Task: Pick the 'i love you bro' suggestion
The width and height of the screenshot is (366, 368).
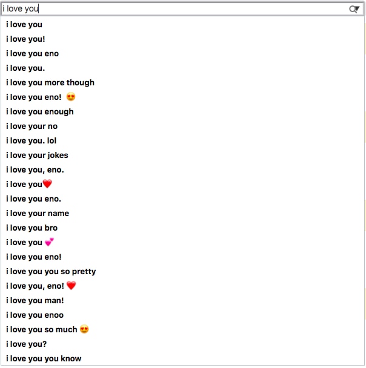Action: click(183, 228)
